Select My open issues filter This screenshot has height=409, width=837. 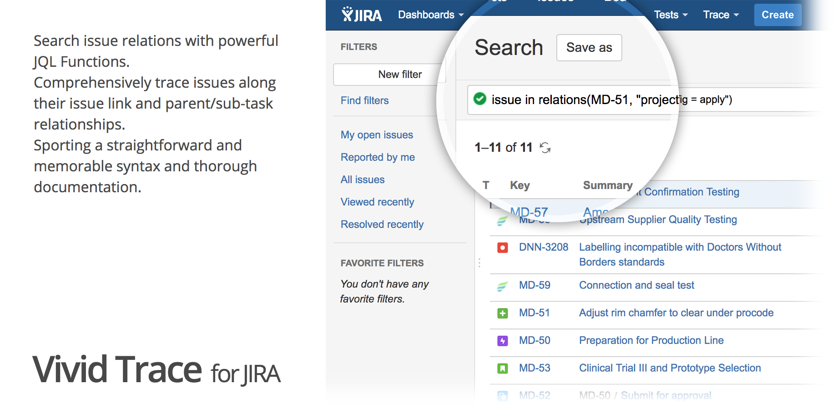pos(377,135)
